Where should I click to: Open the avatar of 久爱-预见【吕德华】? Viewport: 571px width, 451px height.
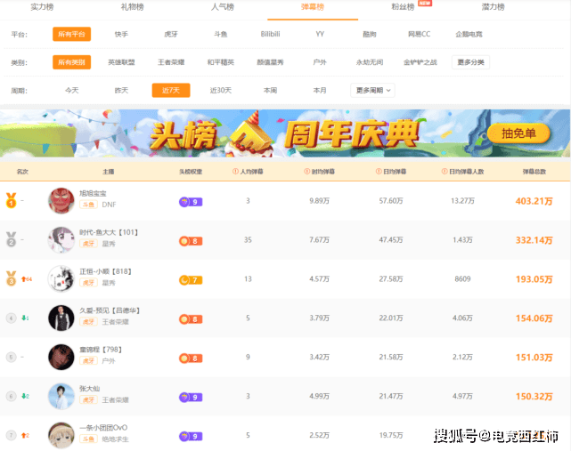61,318
